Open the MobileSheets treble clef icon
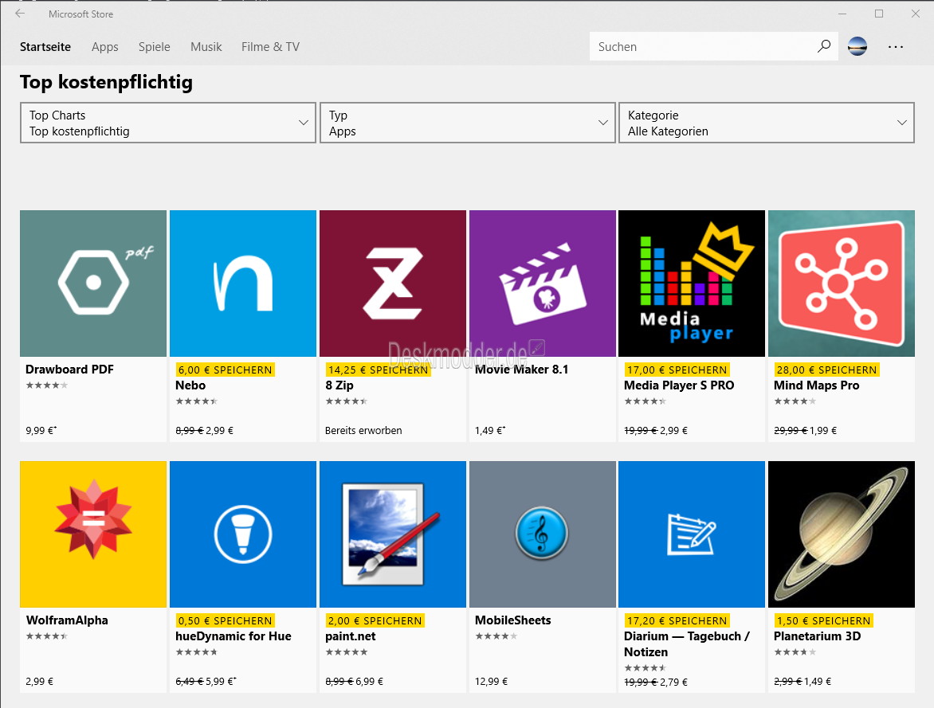 coord(543,534)
